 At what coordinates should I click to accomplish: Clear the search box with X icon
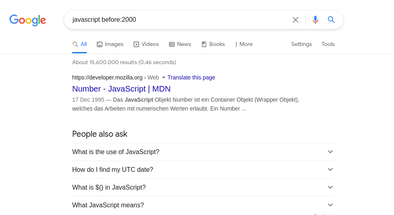(x=296, y=20)
